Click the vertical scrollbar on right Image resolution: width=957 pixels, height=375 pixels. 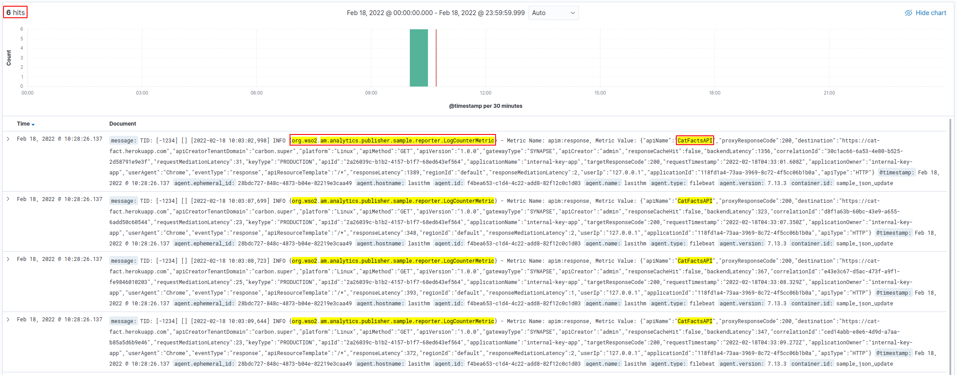(951, 246)
